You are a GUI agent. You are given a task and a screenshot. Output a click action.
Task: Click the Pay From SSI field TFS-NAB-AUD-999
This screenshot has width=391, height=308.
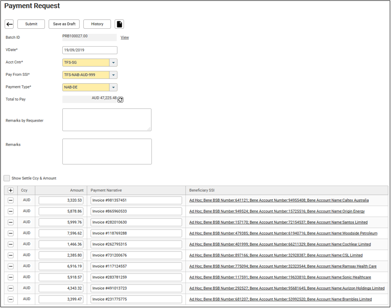(x=86, y=75)
